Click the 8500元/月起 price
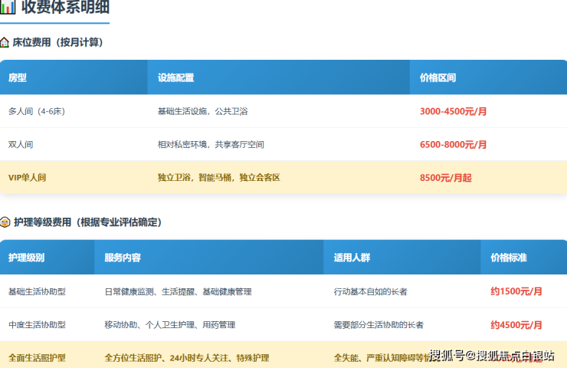The width and height of the screenshot is (567, 368). click(445, 178)
